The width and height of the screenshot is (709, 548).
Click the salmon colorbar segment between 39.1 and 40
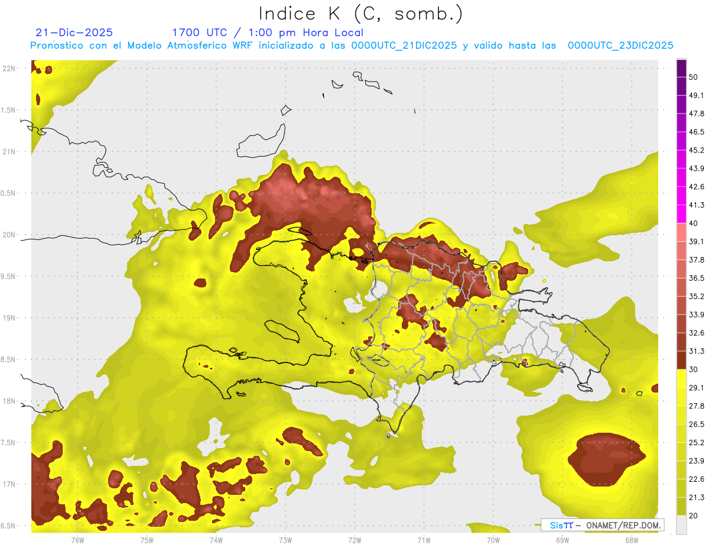681,232
